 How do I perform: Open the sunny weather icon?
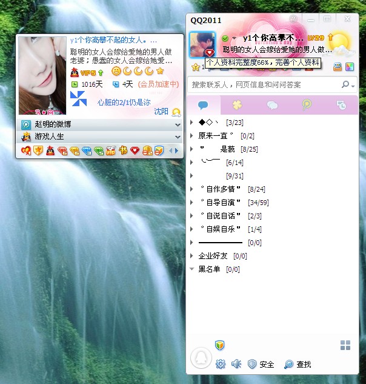341,44
